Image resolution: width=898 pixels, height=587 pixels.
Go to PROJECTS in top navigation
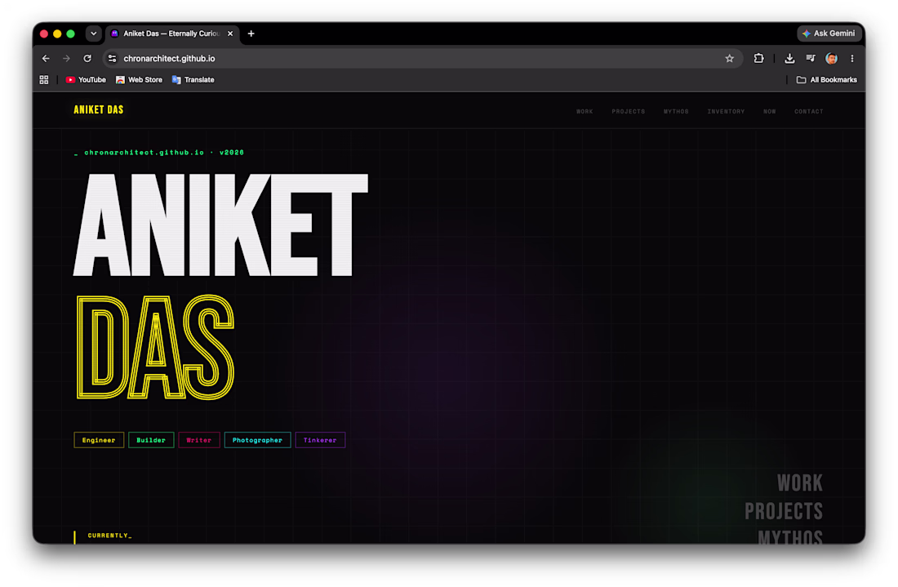629,111
